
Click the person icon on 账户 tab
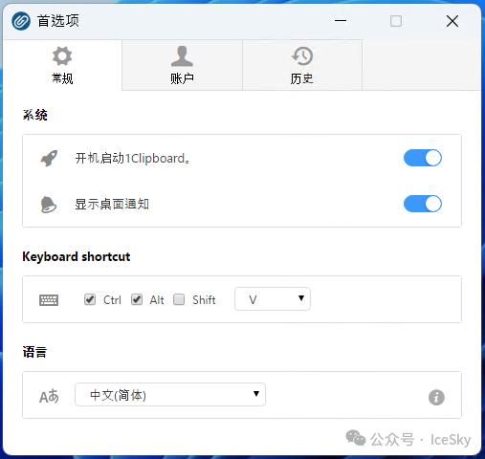(x=182, y=56)
